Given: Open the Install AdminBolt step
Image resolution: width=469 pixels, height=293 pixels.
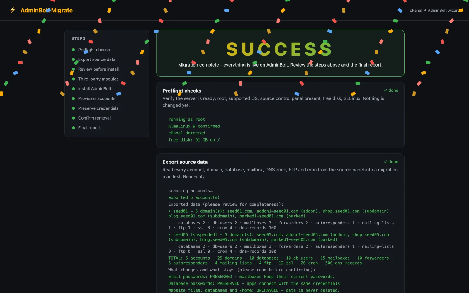Looking at the screenshot, I should [x=95, y=89].
